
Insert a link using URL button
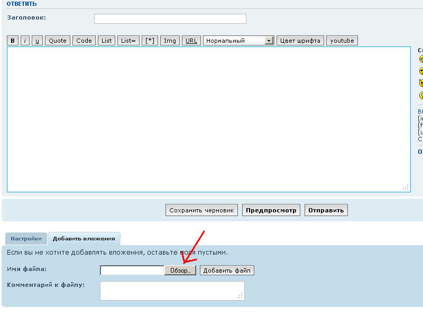[191, 41]
